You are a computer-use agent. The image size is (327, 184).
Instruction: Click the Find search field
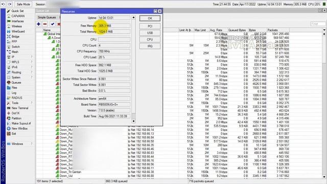click(x=318, y=24)
